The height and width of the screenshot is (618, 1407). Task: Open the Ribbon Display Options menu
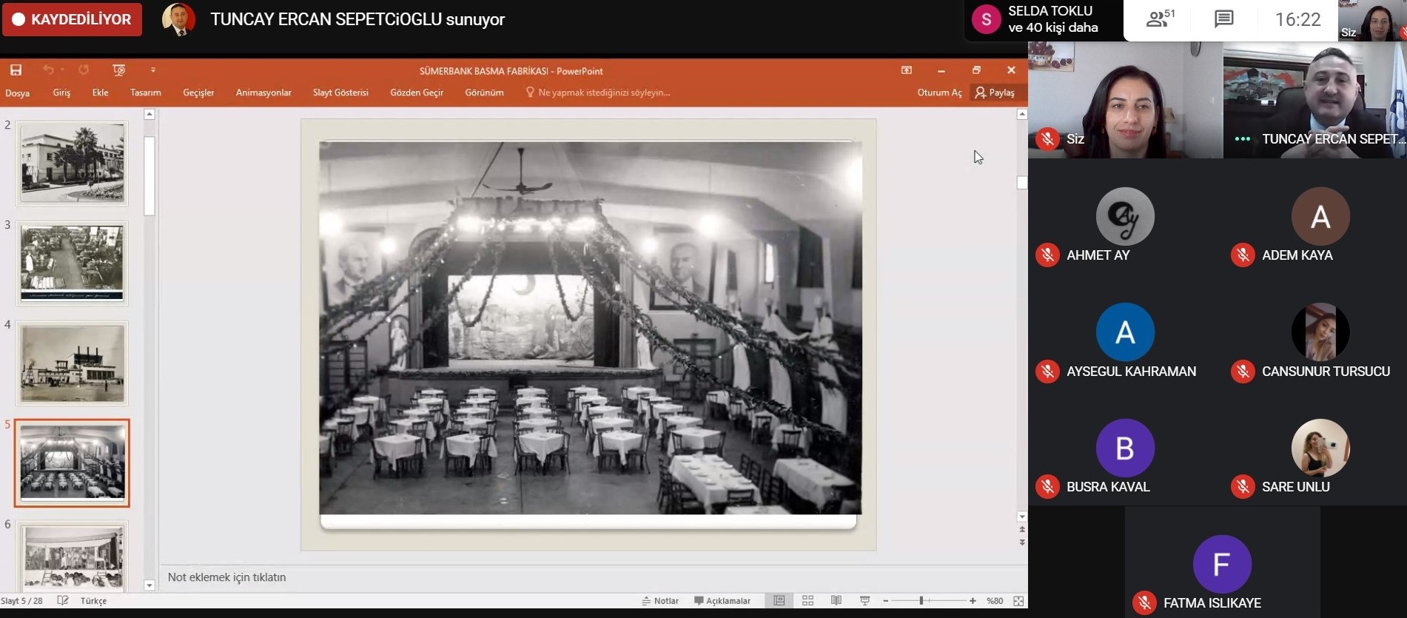coord(907,70)
